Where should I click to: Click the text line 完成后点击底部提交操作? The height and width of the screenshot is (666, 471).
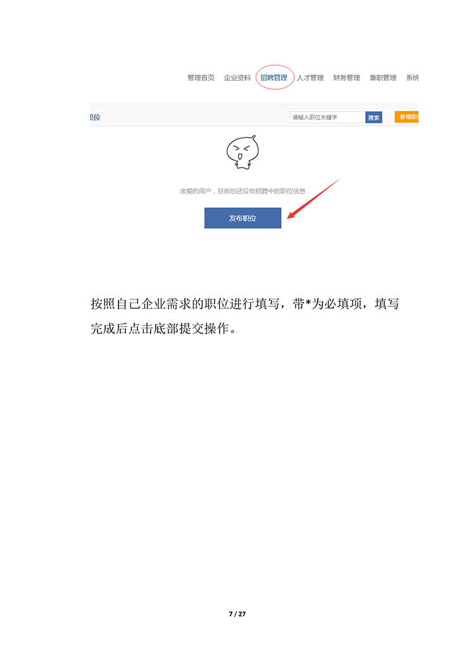[x=163, y=329]
